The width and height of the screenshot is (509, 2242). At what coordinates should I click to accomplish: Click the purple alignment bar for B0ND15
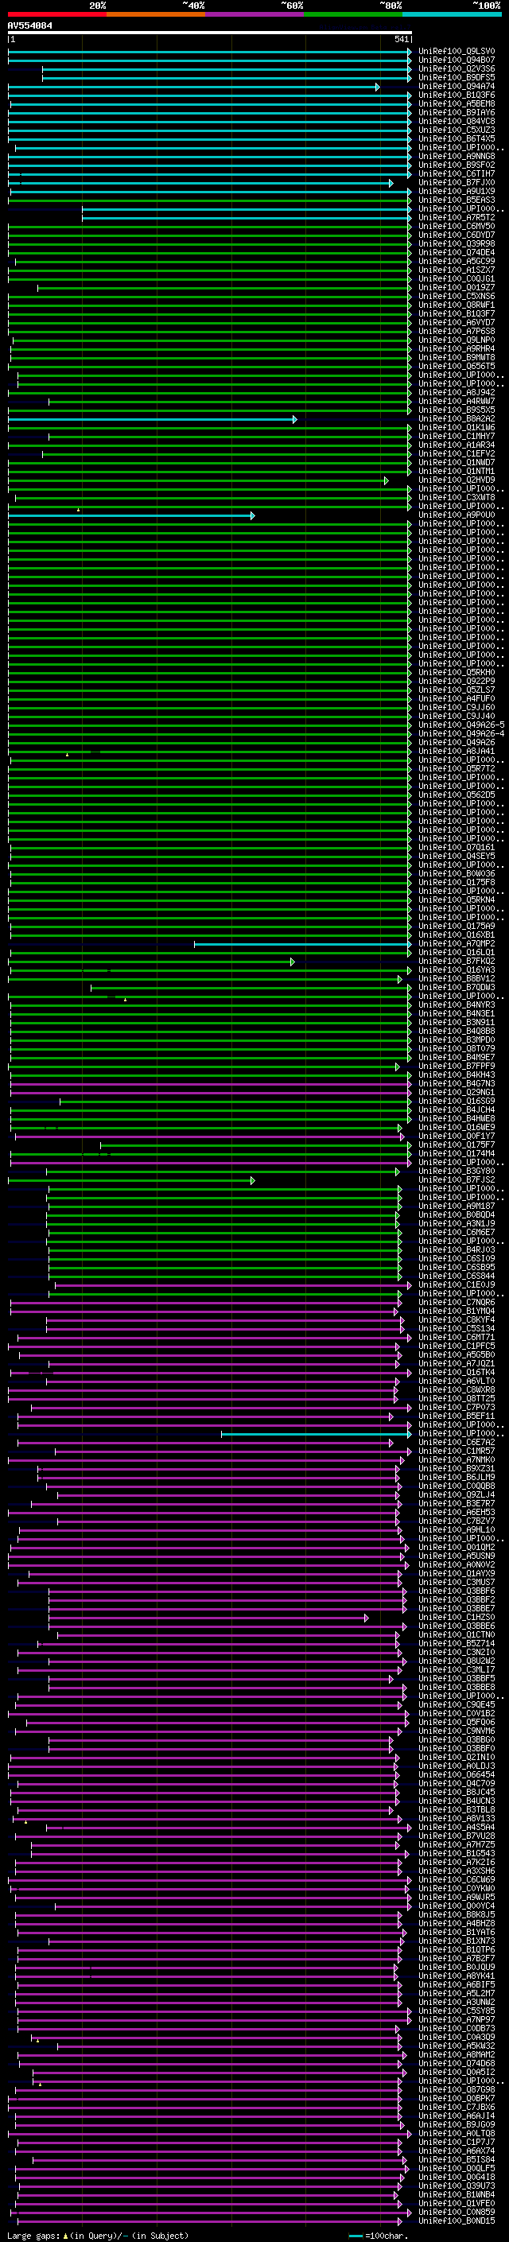pos(209,2221)
